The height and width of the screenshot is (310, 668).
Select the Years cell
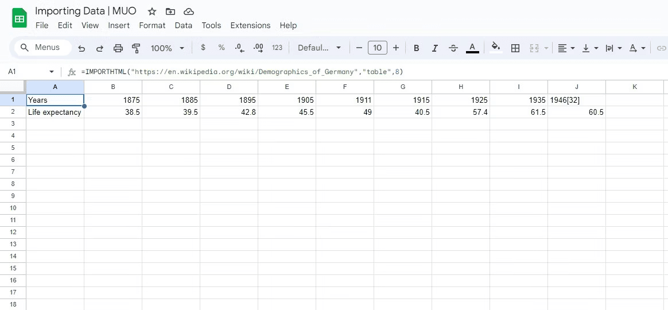point(55,100)
